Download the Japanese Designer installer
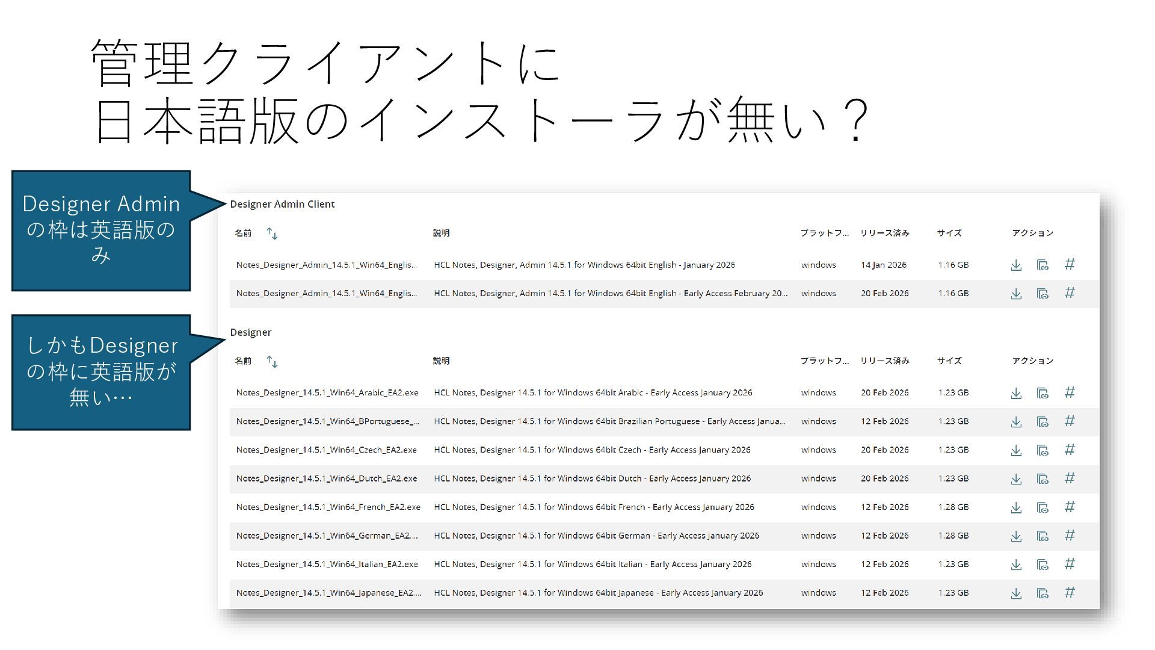 (1016, 593)
